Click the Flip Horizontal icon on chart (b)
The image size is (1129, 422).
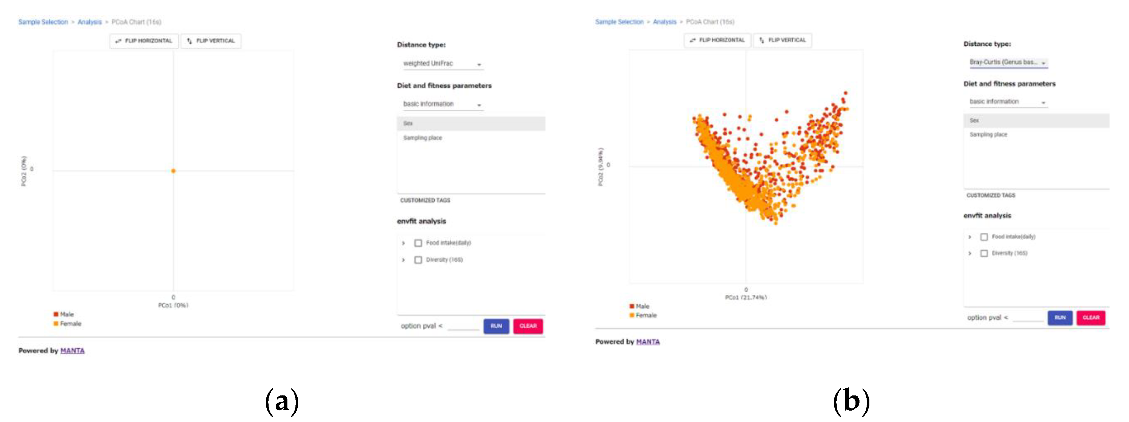pyautogui.click(x=693, y=40)
